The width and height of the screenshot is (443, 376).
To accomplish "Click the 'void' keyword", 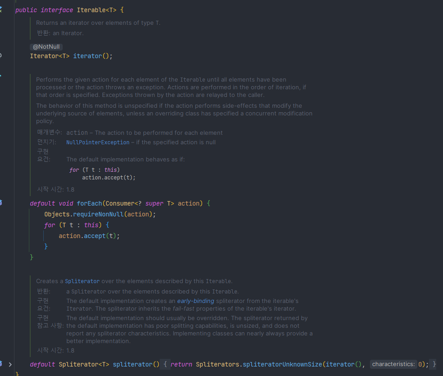I will click(66, 203).
